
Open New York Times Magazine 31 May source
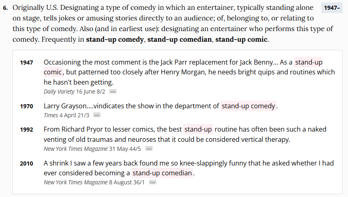point(77,149)
